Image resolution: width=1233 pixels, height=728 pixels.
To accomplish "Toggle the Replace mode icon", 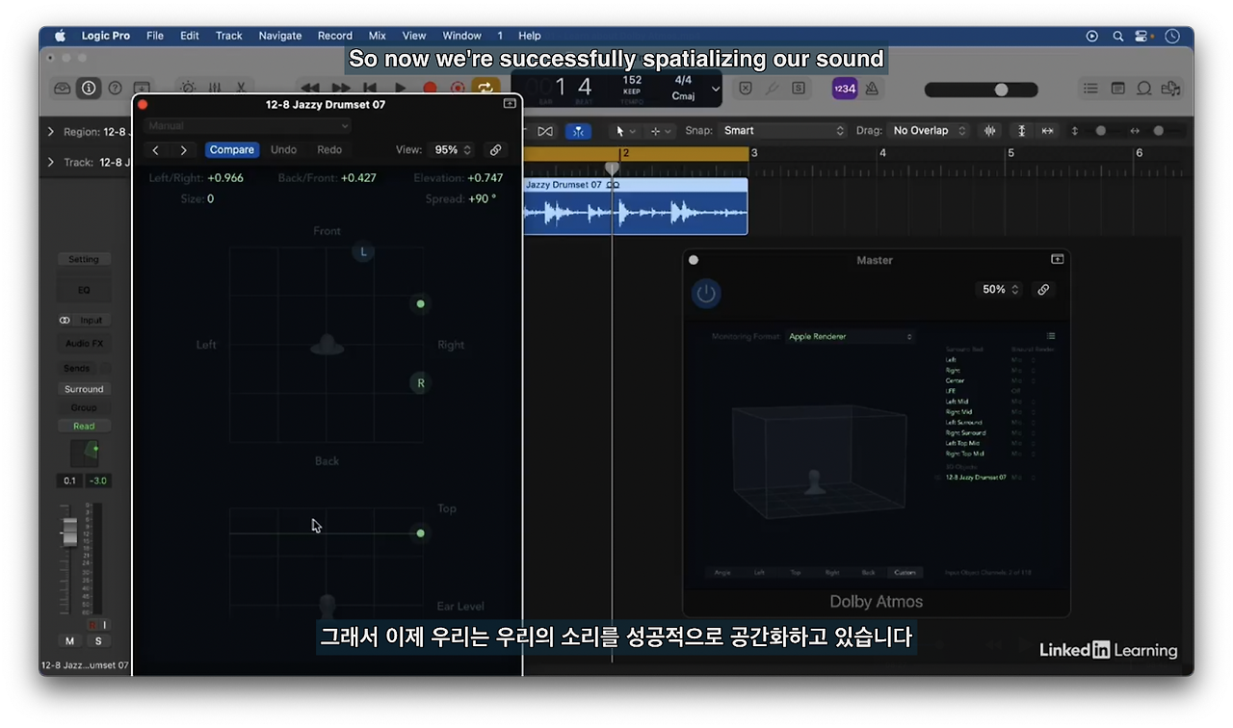I will 745,88.
